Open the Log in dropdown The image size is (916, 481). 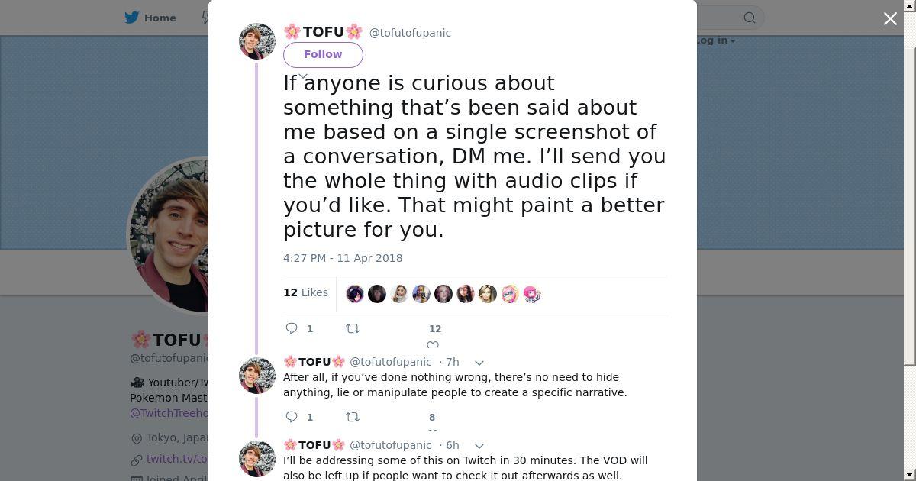[715, 40]
